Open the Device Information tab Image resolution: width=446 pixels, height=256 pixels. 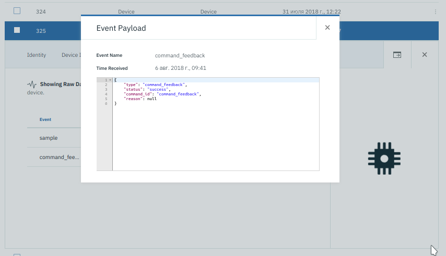coord(71,55)
